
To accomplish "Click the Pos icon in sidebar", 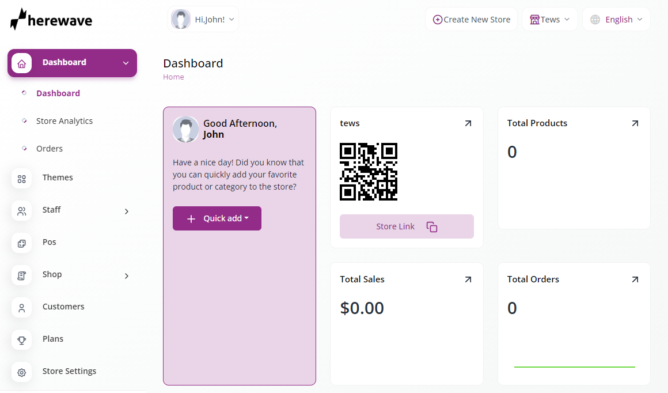I will [22, 243].
